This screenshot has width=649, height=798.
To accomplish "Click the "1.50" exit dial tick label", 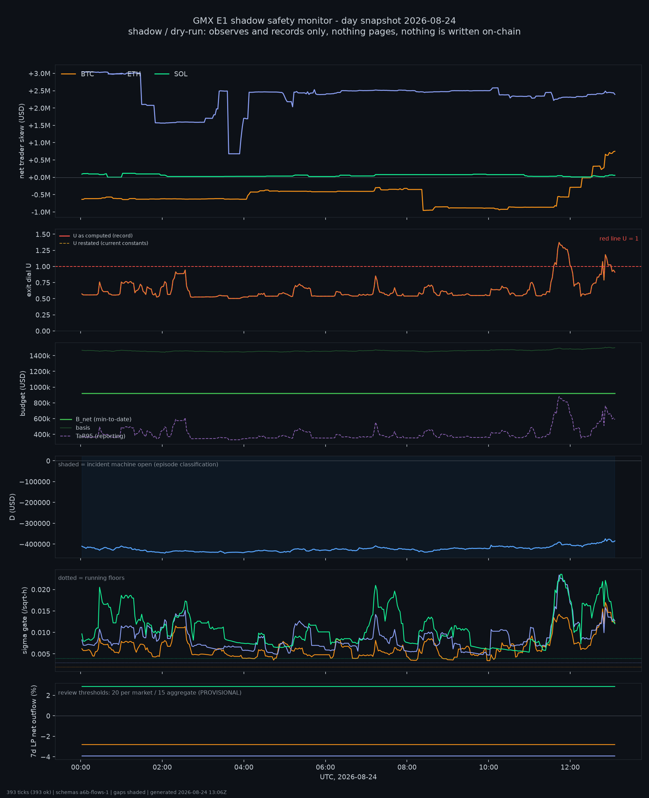I will point(43,234).
